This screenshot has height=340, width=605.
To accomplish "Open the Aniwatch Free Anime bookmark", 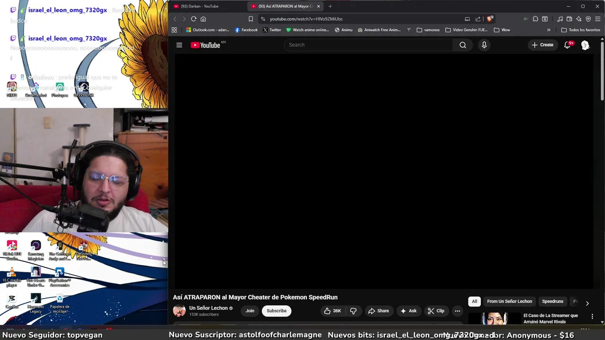I will tap(379, 30).
